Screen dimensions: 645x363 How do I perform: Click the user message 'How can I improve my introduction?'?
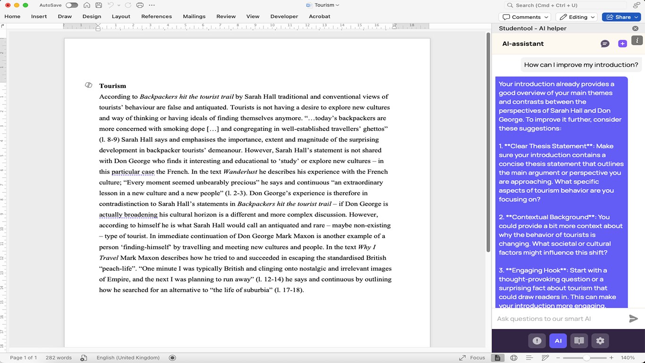581,65
